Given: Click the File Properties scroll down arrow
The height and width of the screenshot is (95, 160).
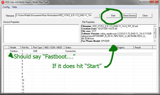Looking at the screenshot, I should tap(155, 41).
